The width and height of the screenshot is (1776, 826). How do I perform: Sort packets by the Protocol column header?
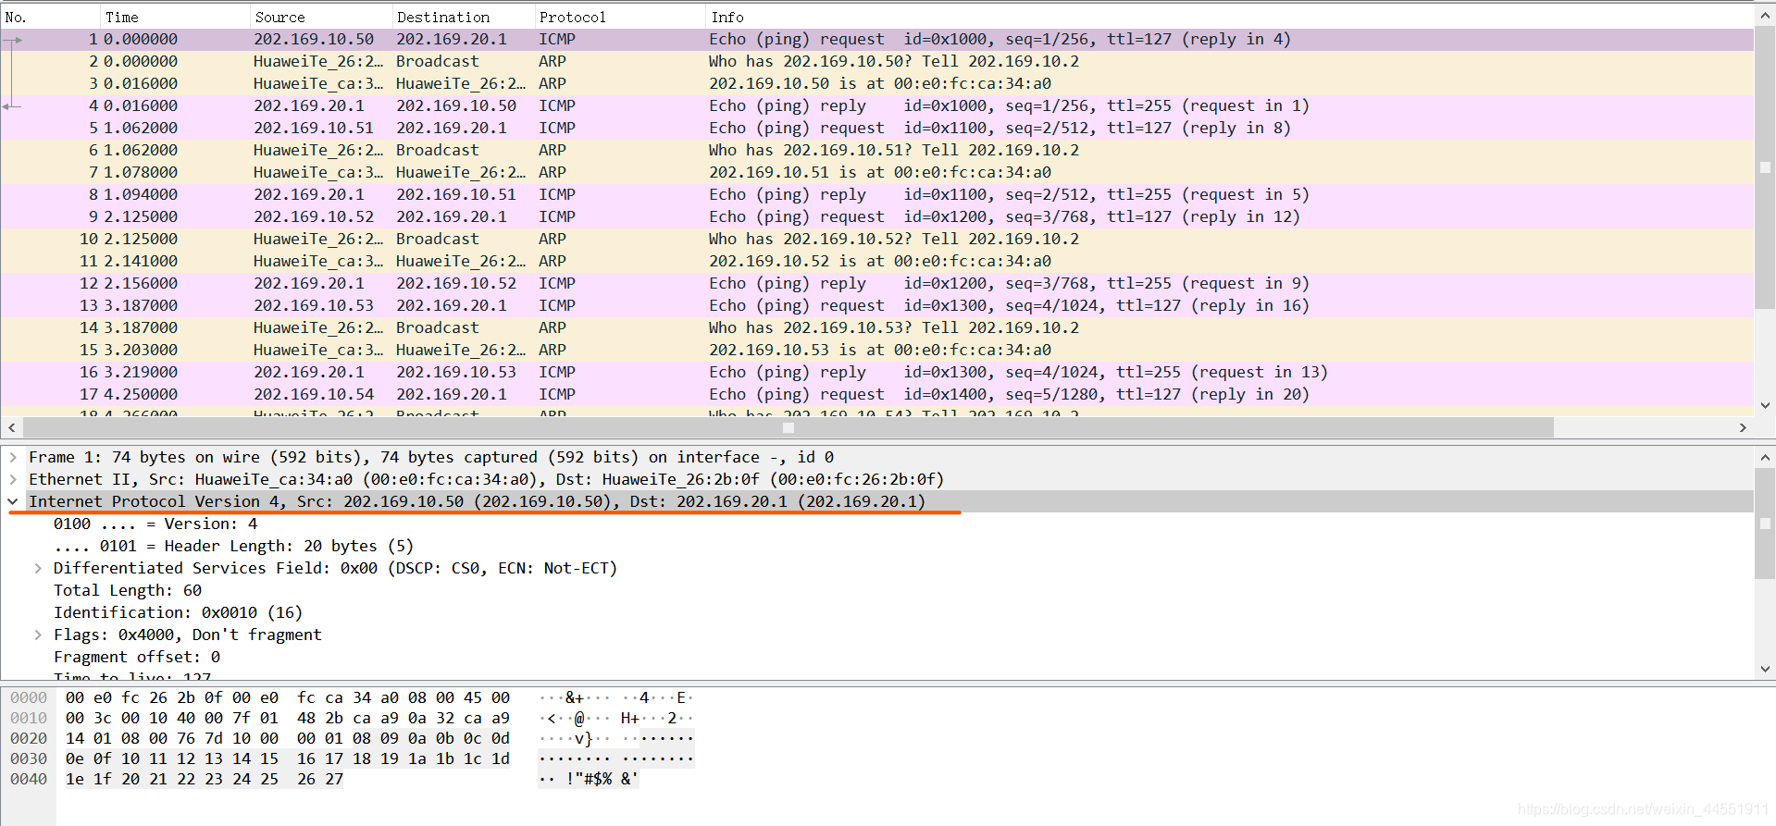(620, 17)
